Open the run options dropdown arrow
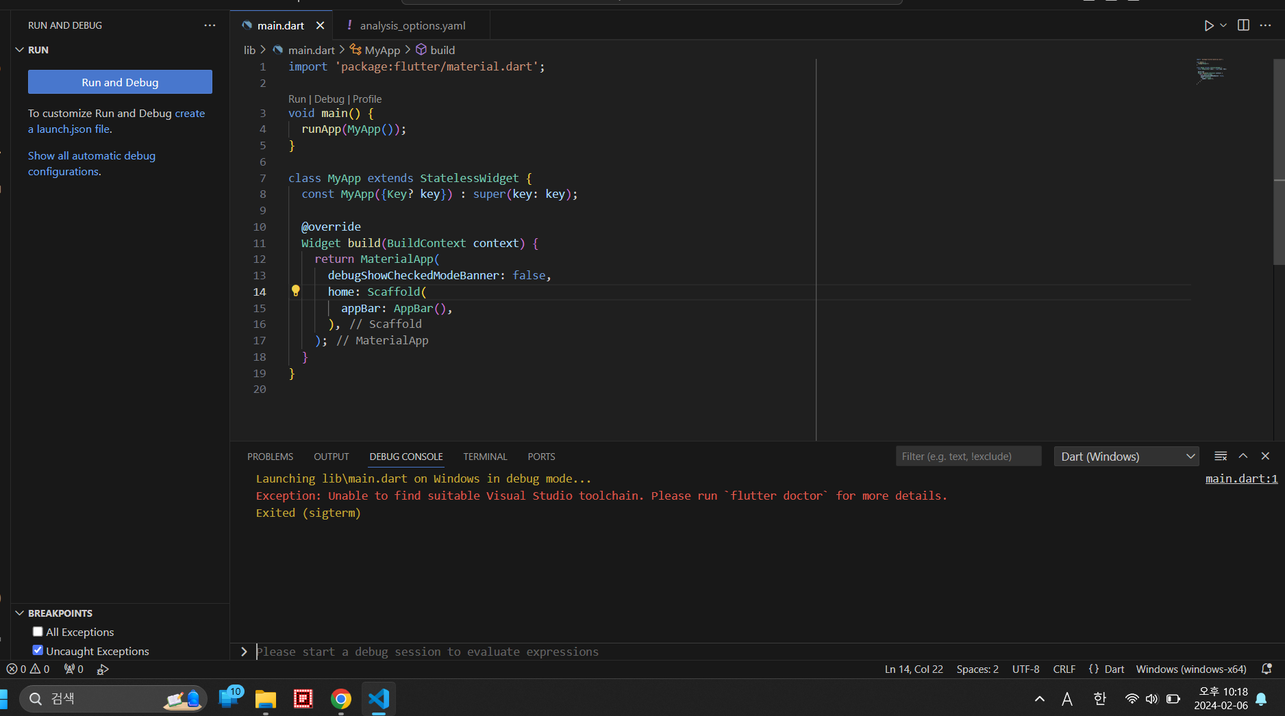Viewport: 1285px width, 716px height. (1223, 25)
